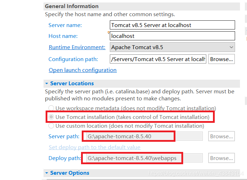Click the Configuration path text field

pos(158,59)
